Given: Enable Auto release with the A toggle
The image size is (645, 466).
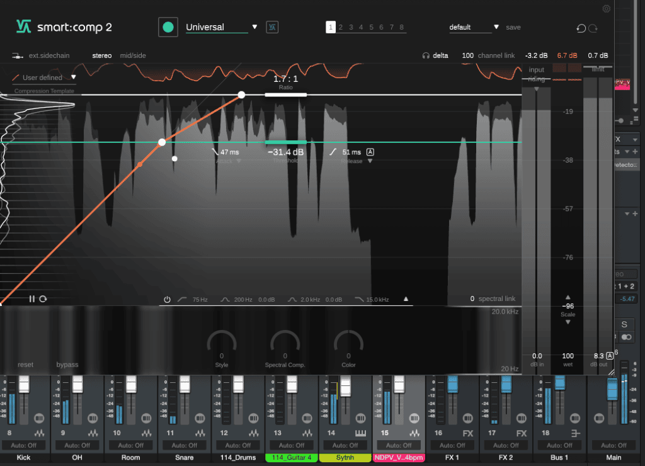Looking at the screenshot, I should (x=370, y=152).
